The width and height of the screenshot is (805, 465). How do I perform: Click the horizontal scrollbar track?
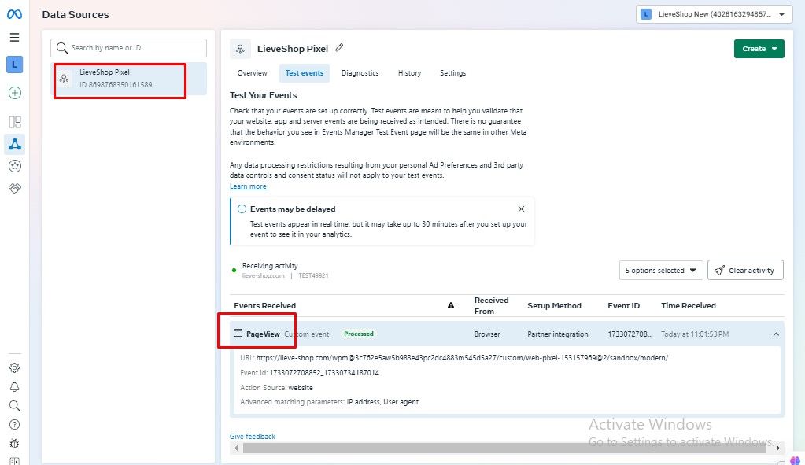pos(504,448)
